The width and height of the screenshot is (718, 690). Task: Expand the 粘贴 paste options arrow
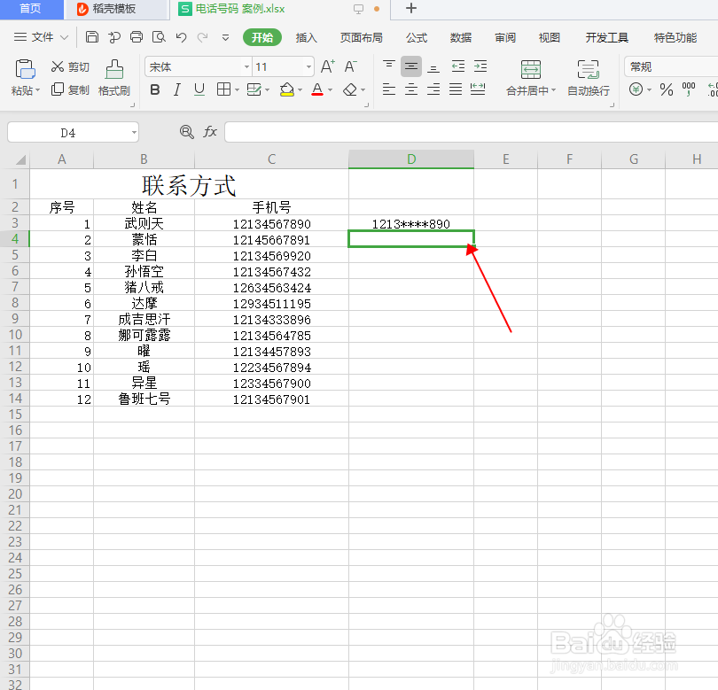tap(37, 90)
